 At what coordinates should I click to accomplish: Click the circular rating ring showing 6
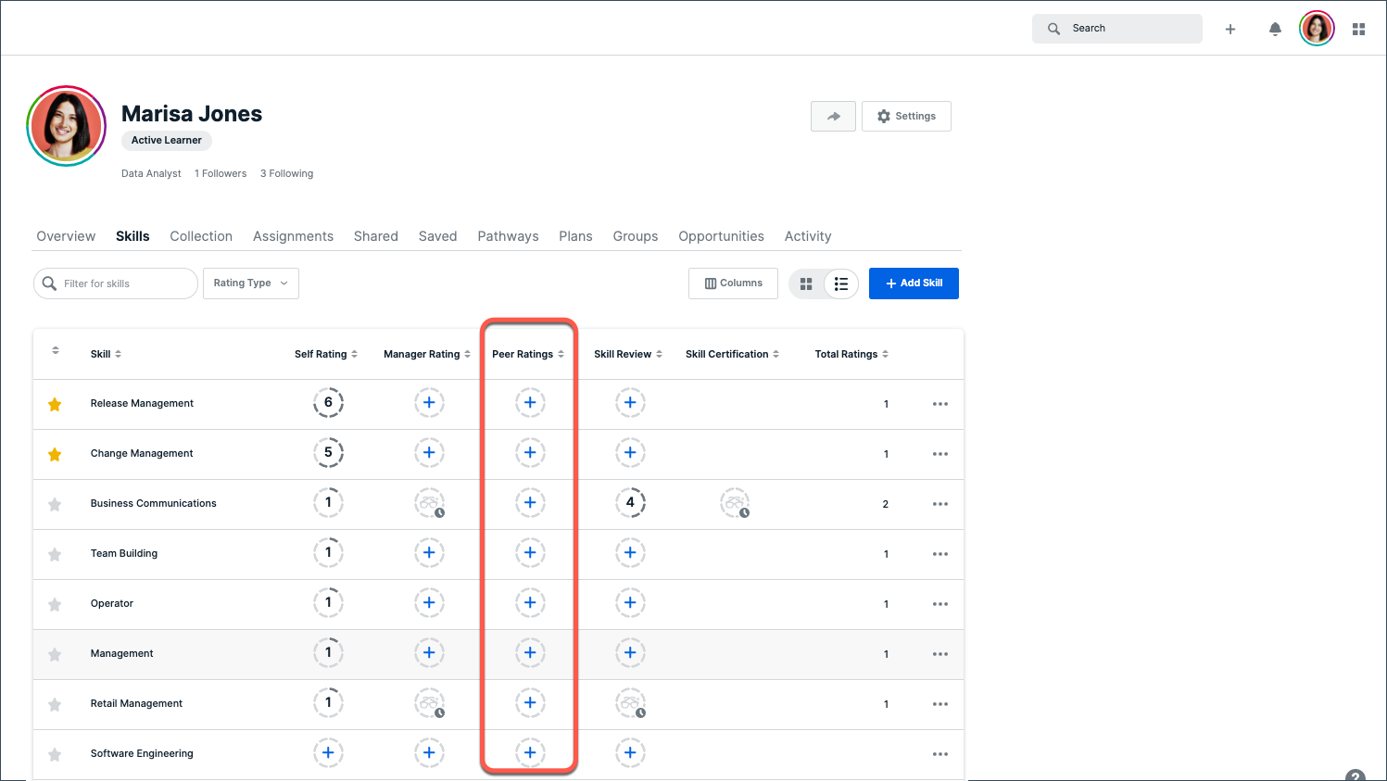[x=328, y=403]
